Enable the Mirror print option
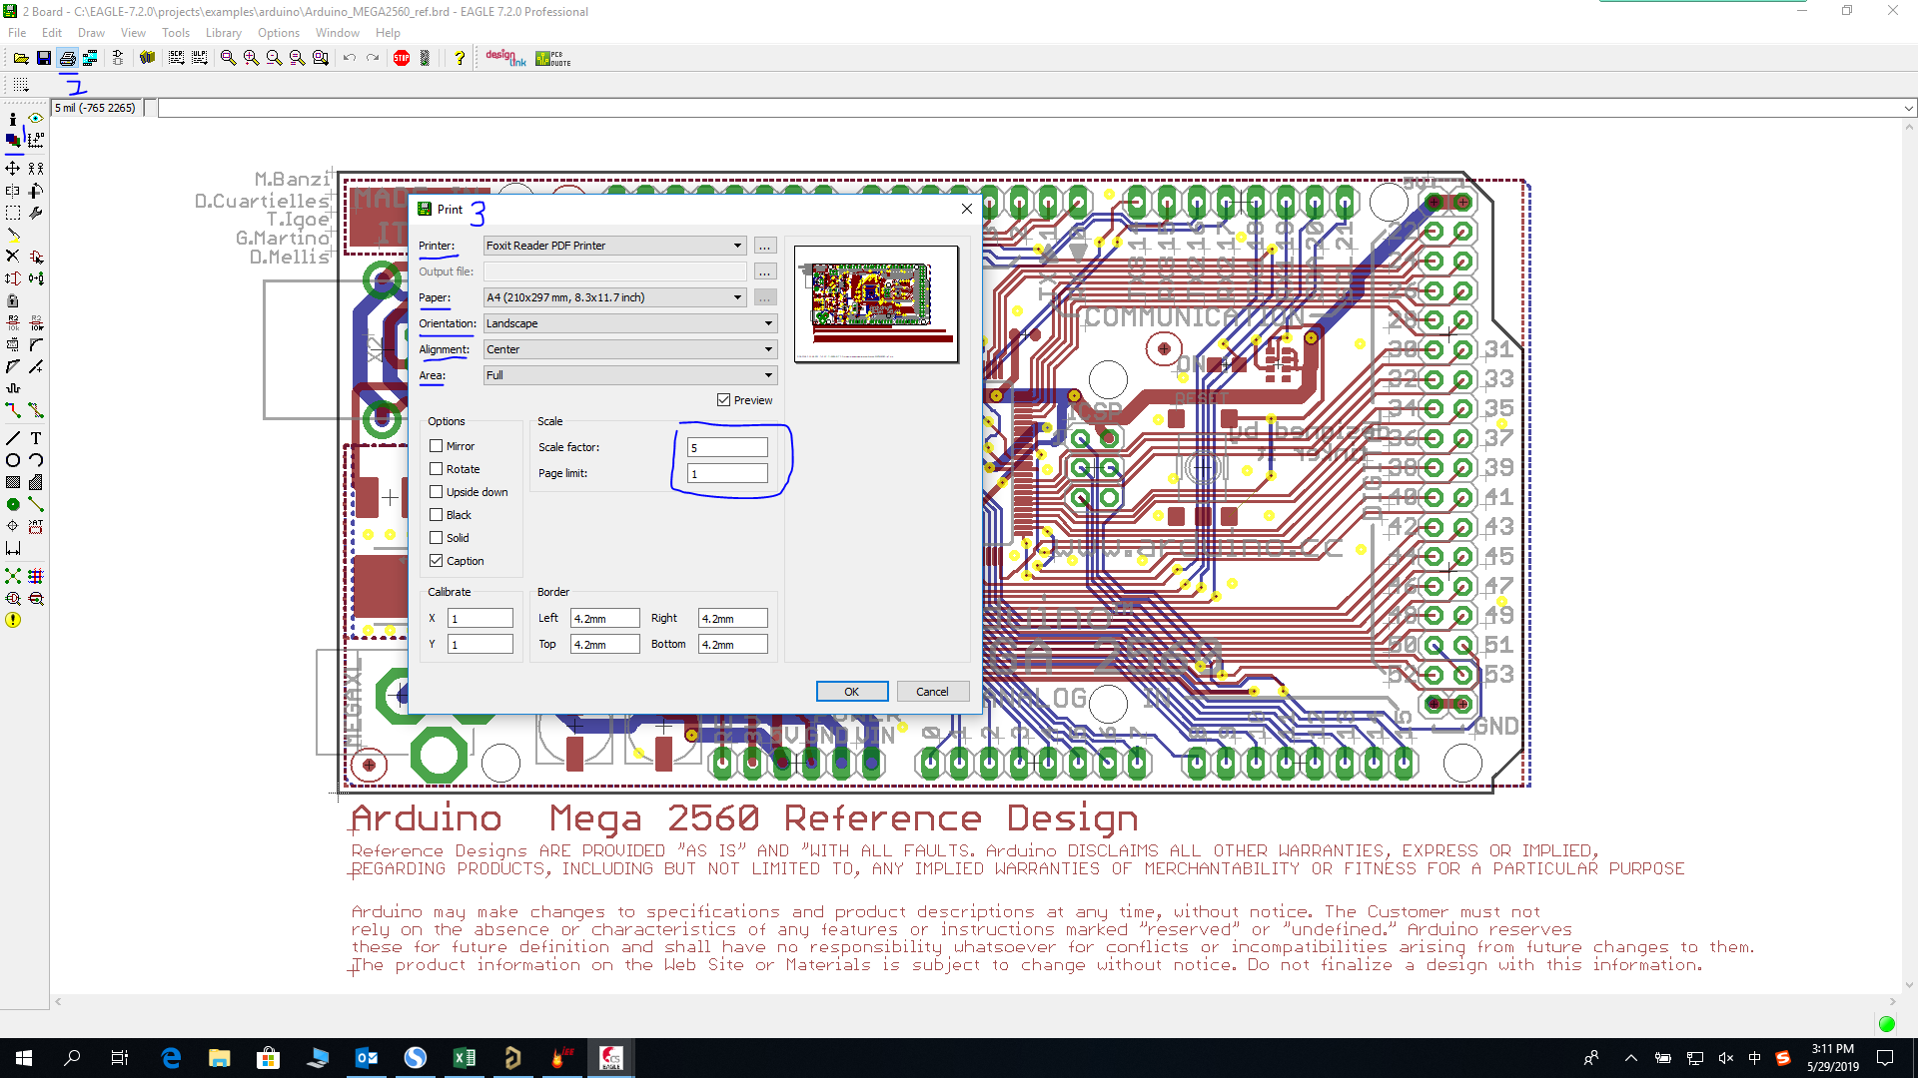1918x1078 pixels. [437, 446]
